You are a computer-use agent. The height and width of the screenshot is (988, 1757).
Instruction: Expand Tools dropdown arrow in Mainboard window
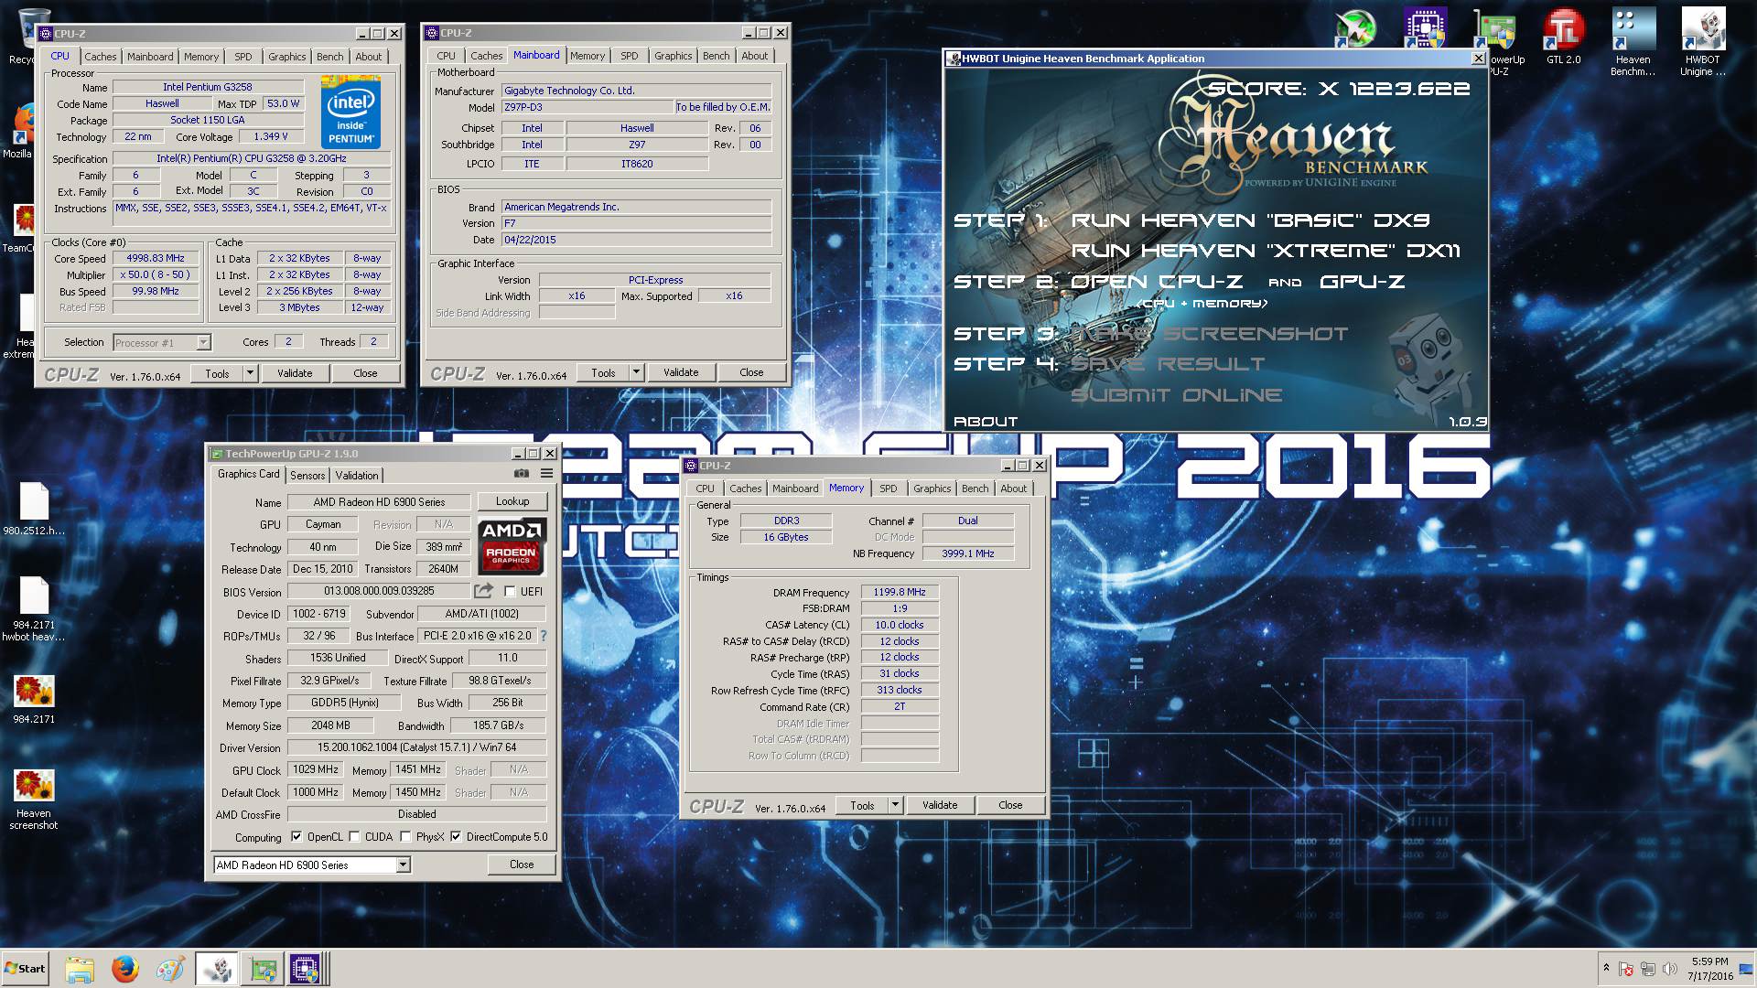635,372
